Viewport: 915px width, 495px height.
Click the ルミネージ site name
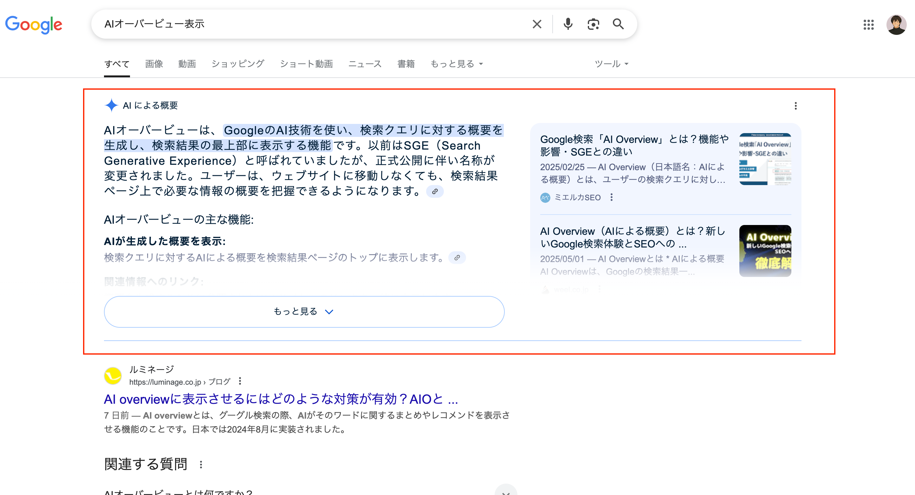click(152, 369)
